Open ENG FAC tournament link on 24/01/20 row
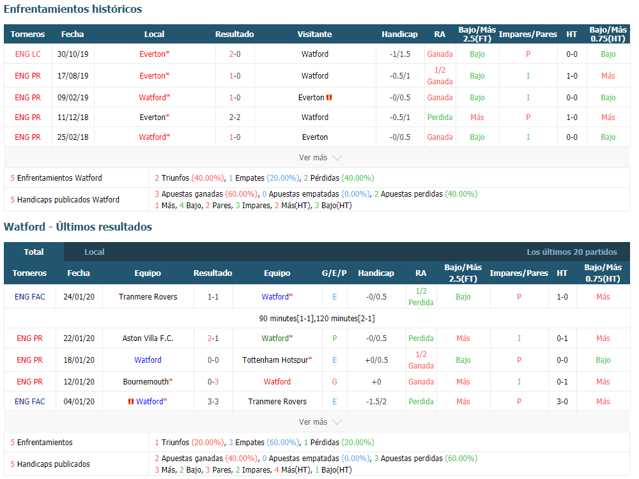This screenshot has width=639, height=479. pos(30,297)
